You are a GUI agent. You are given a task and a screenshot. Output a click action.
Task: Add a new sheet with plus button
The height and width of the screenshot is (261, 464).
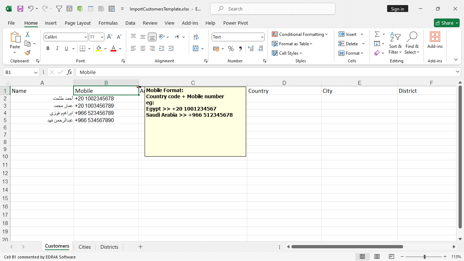point(140,247)
